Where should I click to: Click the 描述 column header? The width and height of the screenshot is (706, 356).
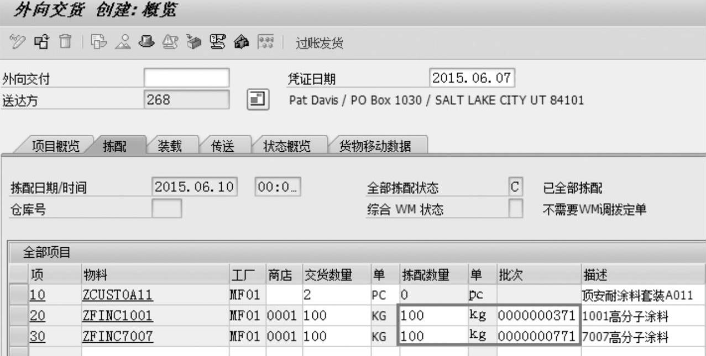[643, 275]
